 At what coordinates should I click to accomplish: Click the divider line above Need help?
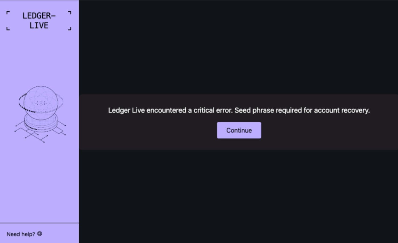(39, 223)
